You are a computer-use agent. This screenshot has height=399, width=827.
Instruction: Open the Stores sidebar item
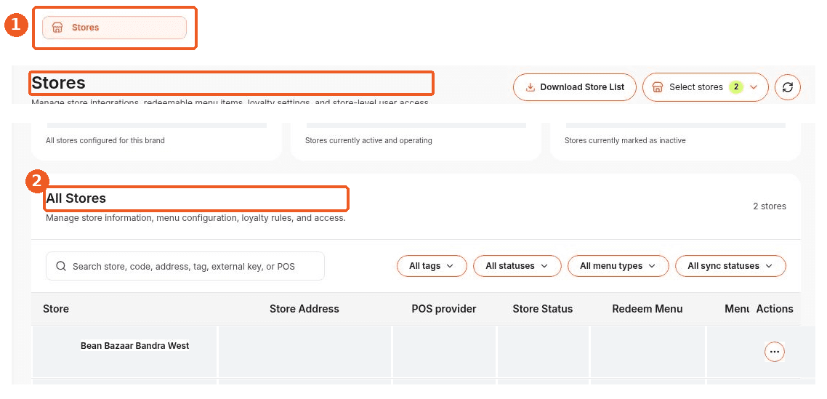(x=114, y=28)
